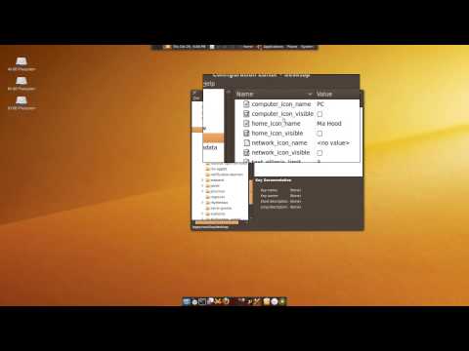
Task: Click the folder tree's vertical scrollbar
Action: coord(251,192)
